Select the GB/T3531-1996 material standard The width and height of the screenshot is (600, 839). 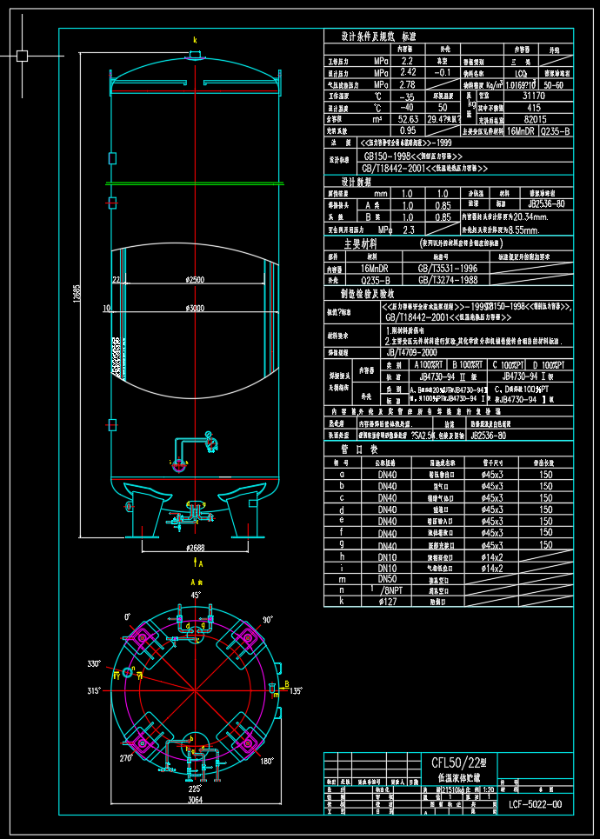447,269
